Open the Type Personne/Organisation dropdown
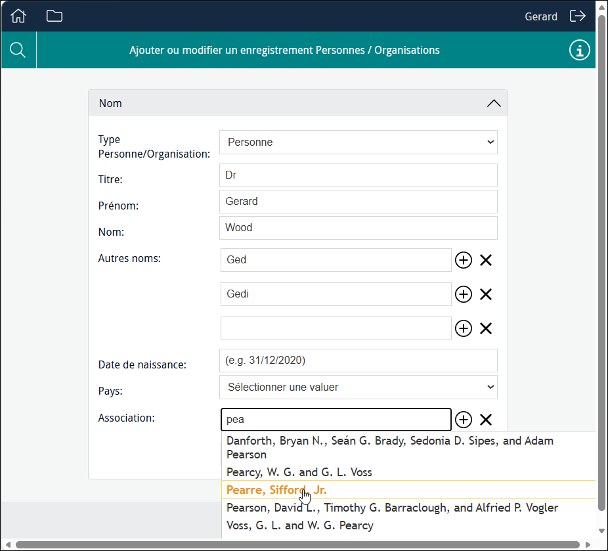 pyautogui.click(x=358, y=143)
